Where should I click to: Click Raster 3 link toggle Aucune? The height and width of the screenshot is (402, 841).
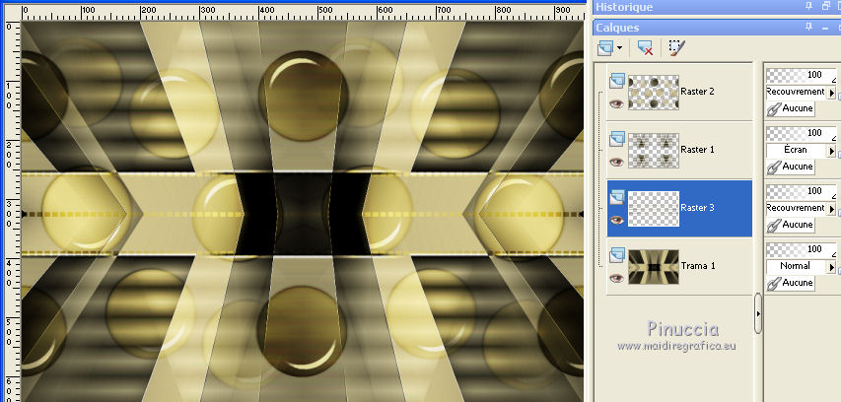point(790,225)
